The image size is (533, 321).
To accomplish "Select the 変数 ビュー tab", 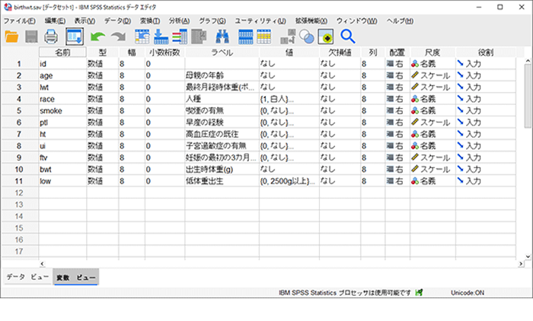I will click(76, 277).
